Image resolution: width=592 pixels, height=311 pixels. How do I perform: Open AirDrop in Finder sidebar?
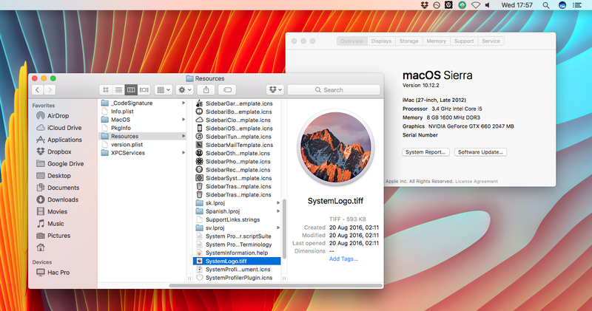point(53,116)
